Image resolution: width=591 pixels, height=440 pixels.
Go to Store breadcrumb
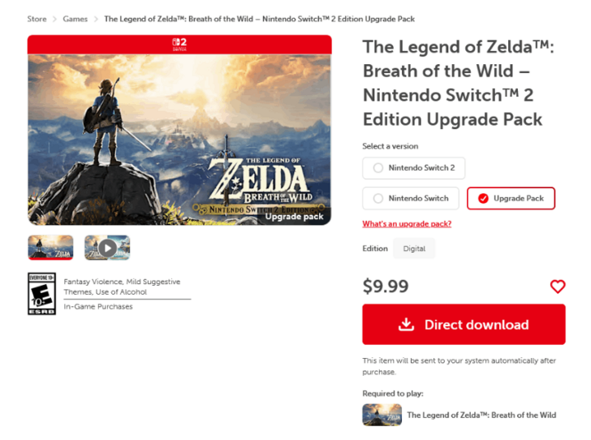coord(37,19)
